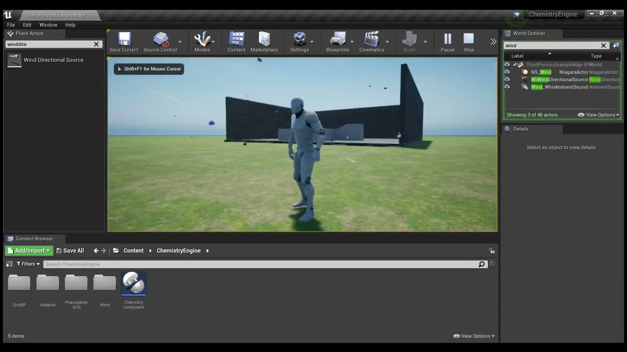Open Source Control from the toolbar
The height and width of the screenshot is (352, 627).
tap(160, 42)
